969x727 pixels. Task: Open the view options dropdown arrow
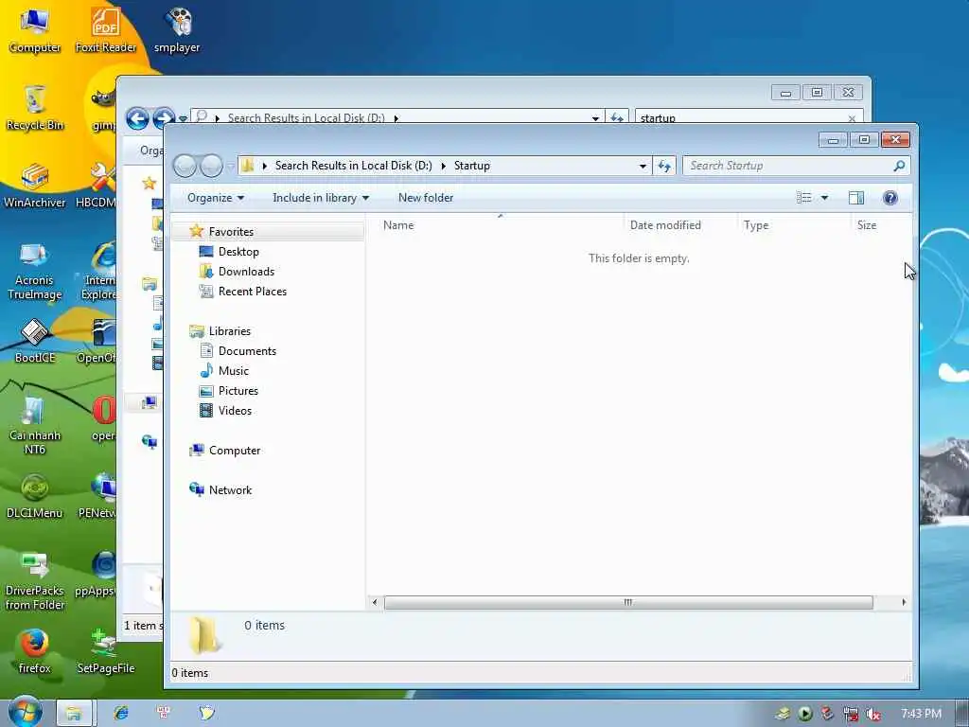pyautogui.click(x=824, y=198)
